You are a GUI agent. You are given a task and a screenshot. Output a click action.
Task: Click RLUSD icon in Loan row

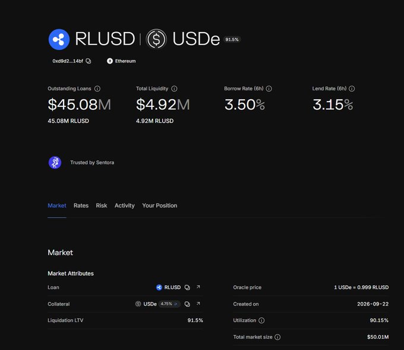click(x=159, y=288)
